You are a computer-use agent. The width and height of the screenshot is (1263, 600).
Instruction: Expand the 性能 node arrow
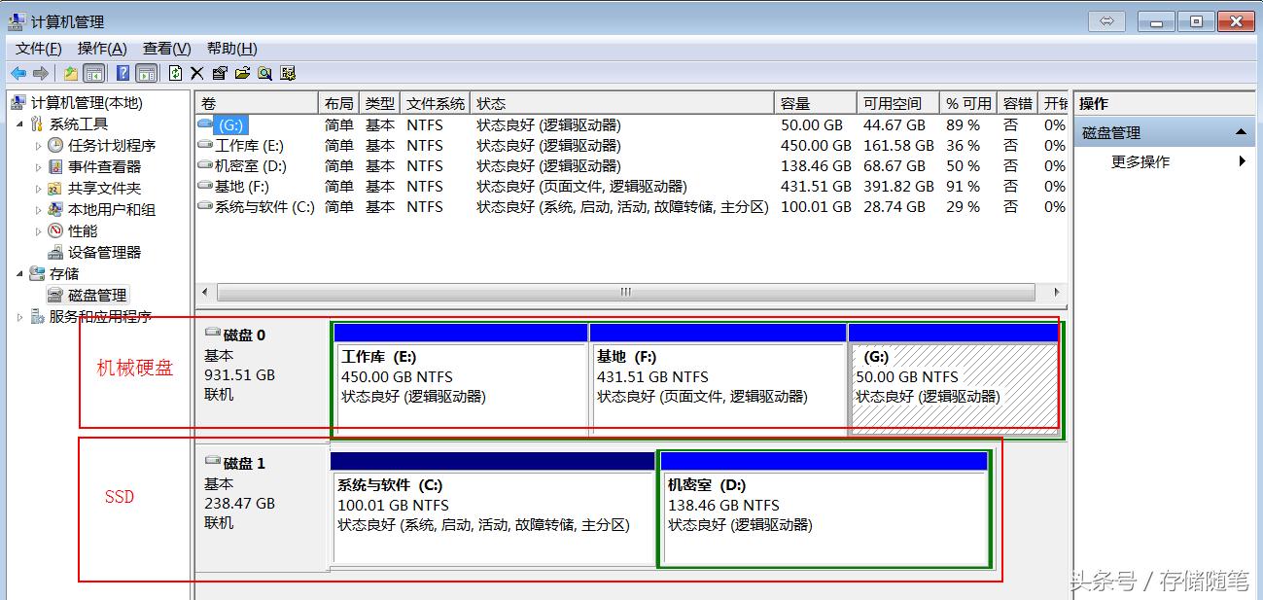[39, 231]
